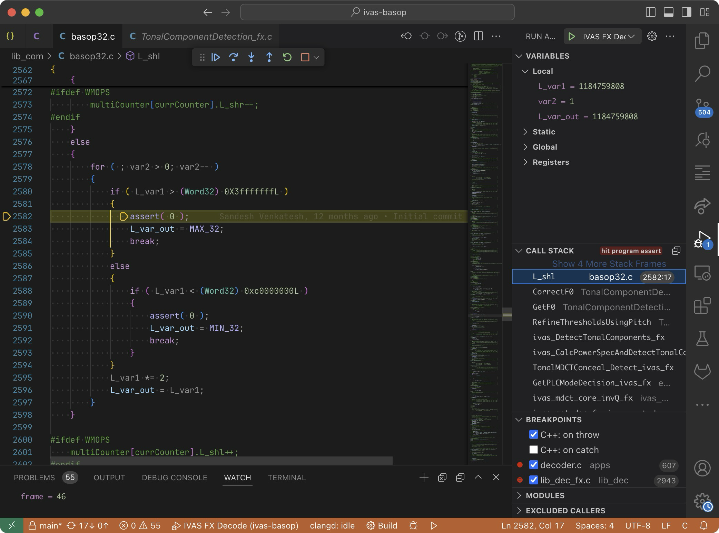This screenshot has height=533, width=719.
Task: Uncheck the C++: on throw breakpoint
Action: [533, 434]
